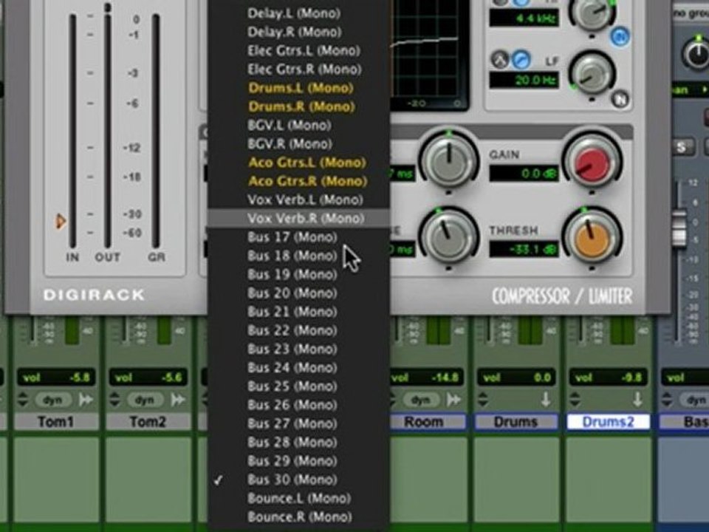The height and width of the screenshot is (532, 709).
Task: Select Bus 17 (Mono)
Action: [298, 237]
